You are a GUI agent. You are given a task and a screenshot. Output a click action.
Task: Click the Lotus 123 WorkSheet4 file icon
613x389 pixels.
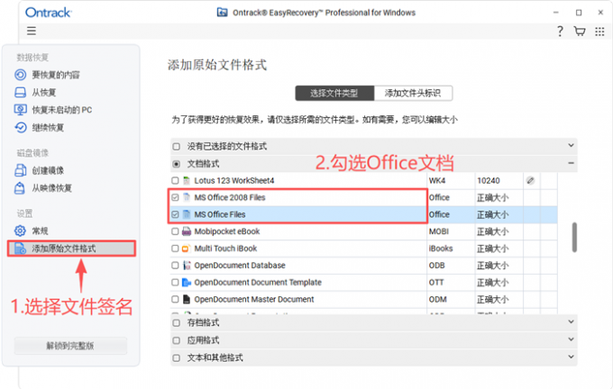(x=187, y=180)
